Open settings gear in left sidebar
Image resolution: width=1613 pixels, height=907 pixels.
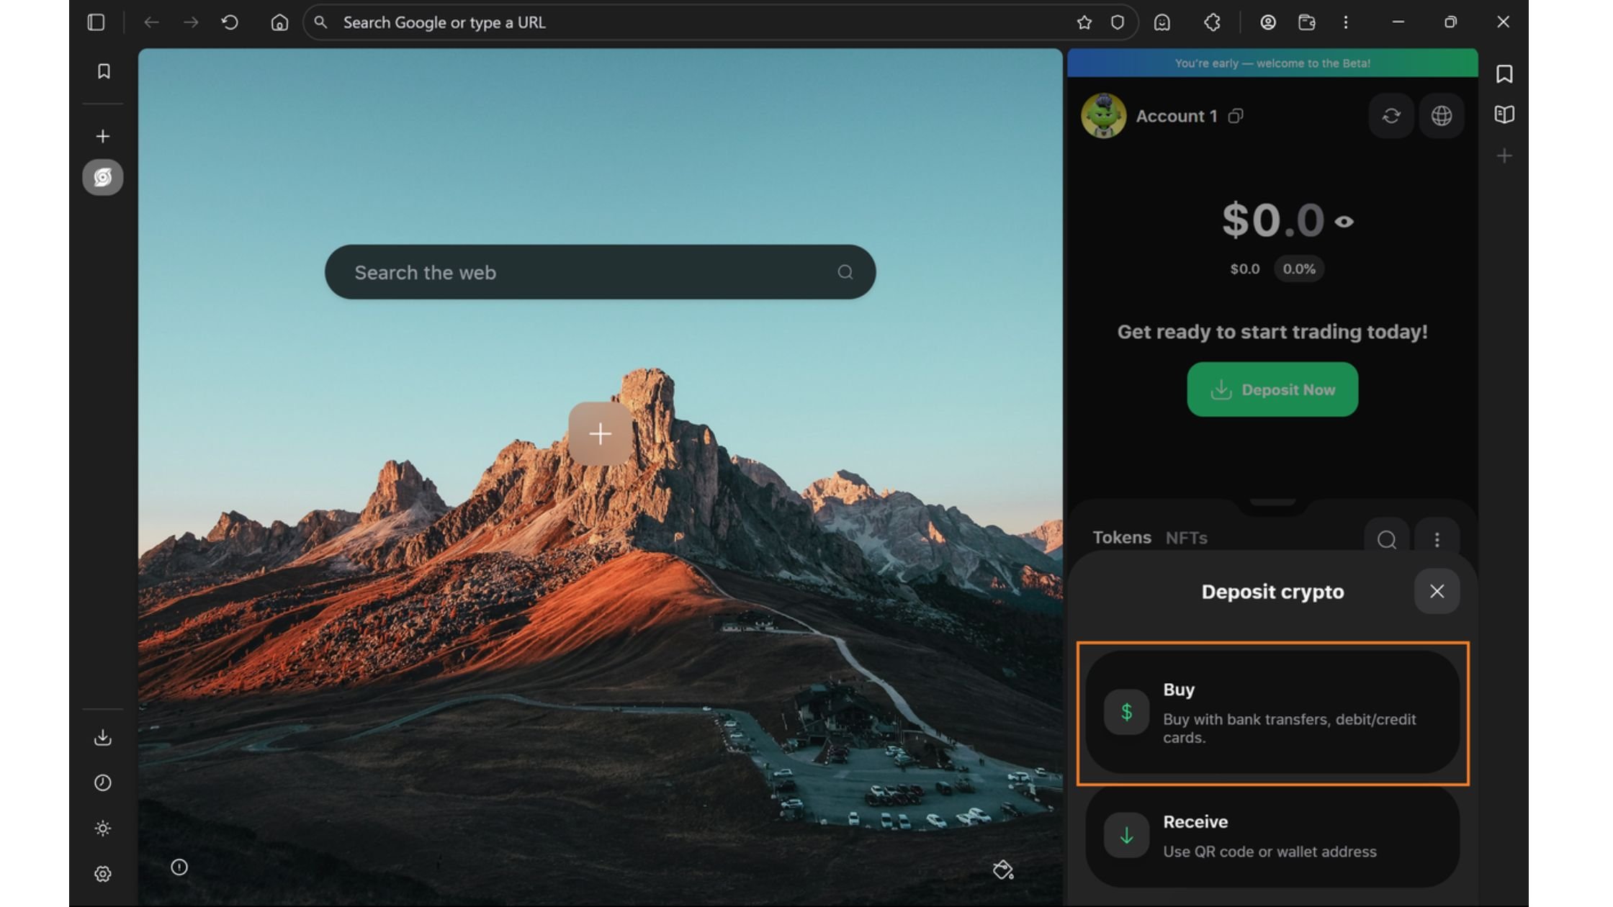coord(103,874)
